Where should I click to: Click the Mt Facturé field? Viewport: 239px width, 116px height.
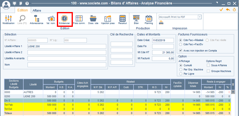click(163, 58)
